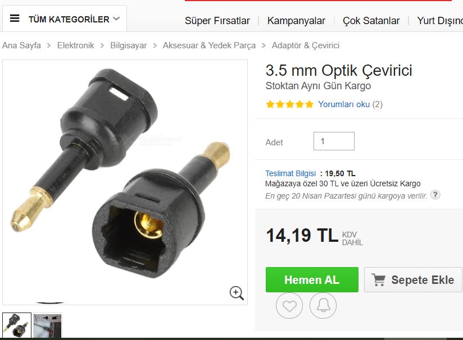Open the Süper Fırsatlar menu item
The width and height of the screenshot is (463, 340).
[x=217, y=21]
